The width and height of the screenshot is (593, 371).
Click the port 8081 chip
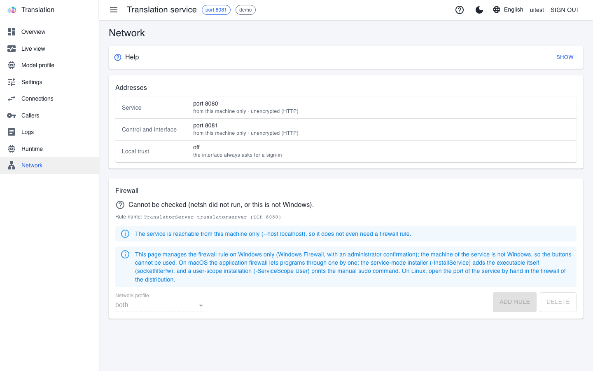(x=216, y=10)
